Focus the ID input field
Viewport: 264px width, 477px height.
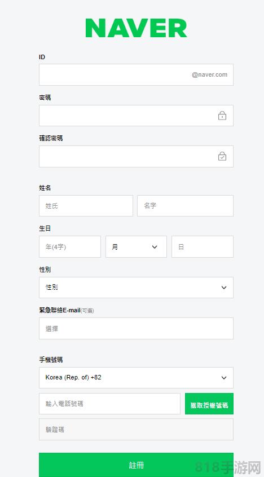coord(136,75)
